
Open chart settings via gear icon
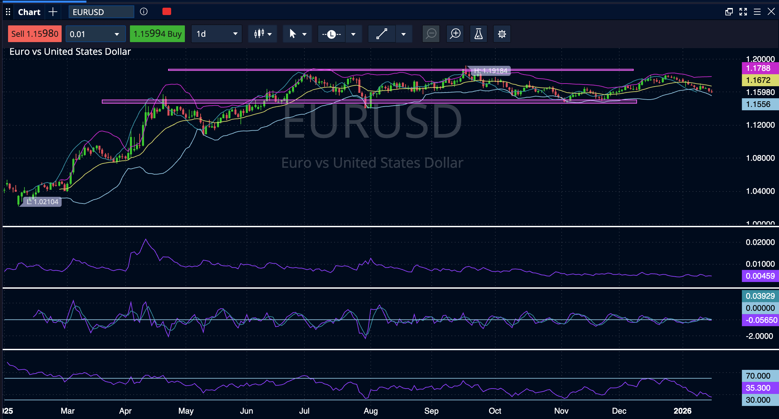click(501, 33)
